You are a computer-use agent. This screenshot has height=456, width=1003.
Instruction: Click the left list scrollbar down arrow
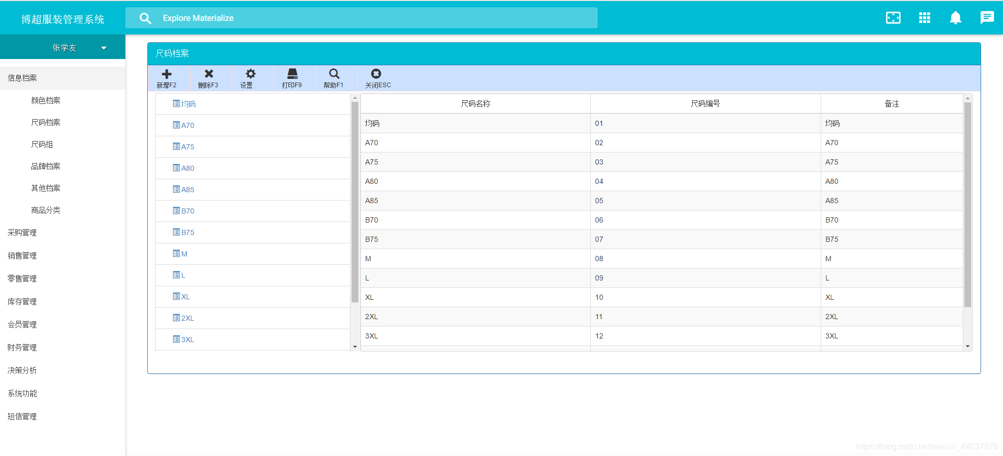tap(355, 347)
